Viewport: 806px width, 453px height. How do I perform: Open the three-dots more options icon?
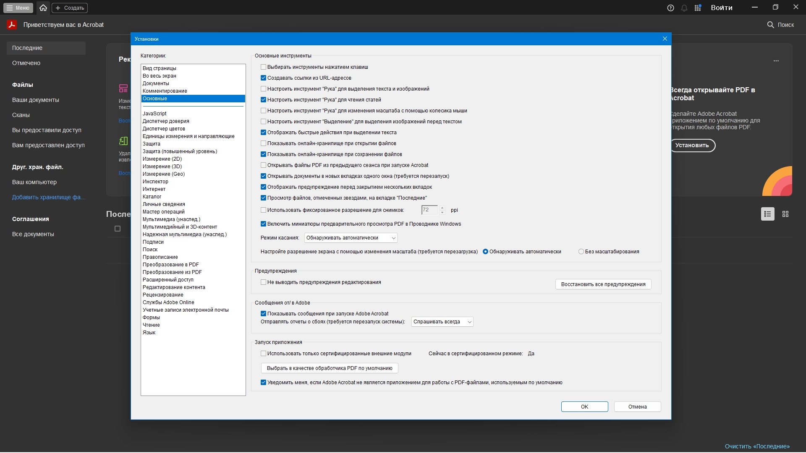776,61
